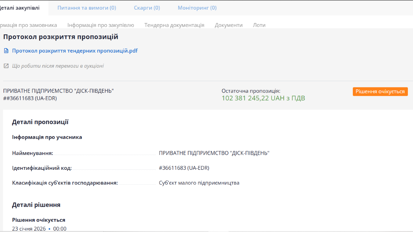This screenshot has width=413, height=232.
Task: Go to the Документи section
Action: click(x=228, y=25)
